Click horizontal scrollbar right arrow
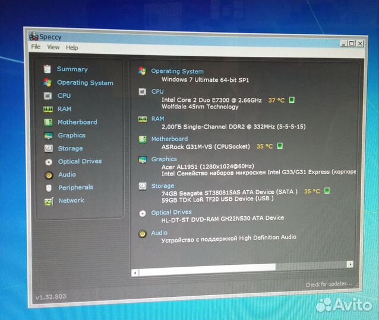379x320 pixels. tap(350, 264)
